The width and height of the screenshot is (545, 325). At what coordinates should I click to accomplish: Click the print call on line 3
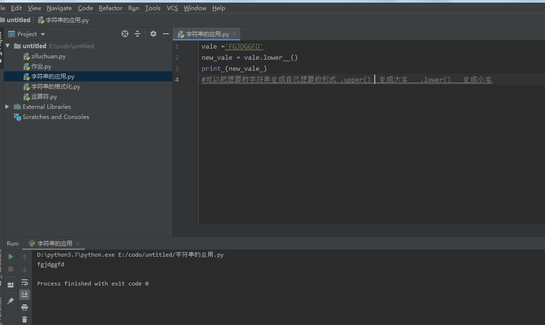(x=211, y=69)
